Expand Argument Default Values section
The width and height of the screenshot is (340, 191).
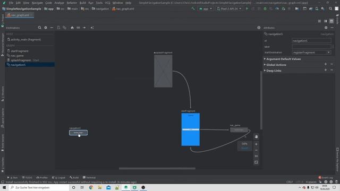coord(265,59)
